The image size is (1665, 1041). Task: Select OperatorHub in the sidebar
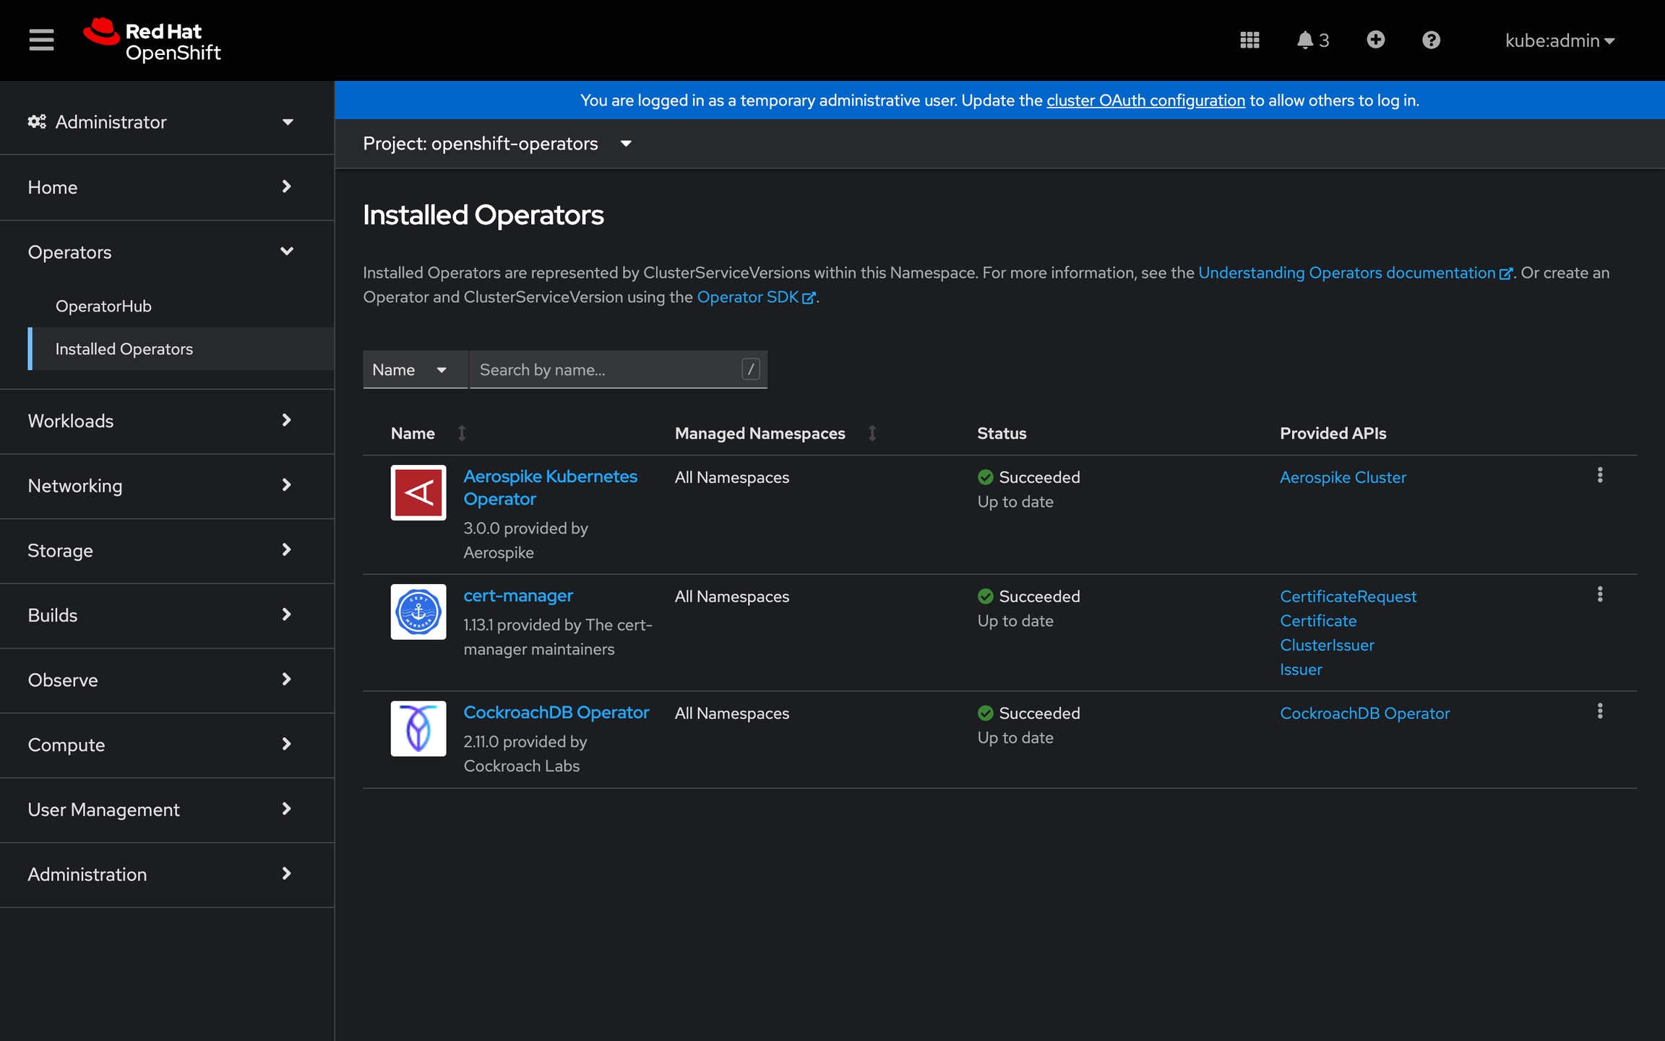103,306
